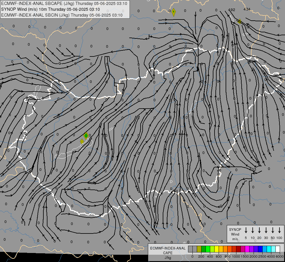This screenshot has height=262, width=285.
Task: Select the olive swatch in CAPE colorbar
Action: click(x=199, y=249)
